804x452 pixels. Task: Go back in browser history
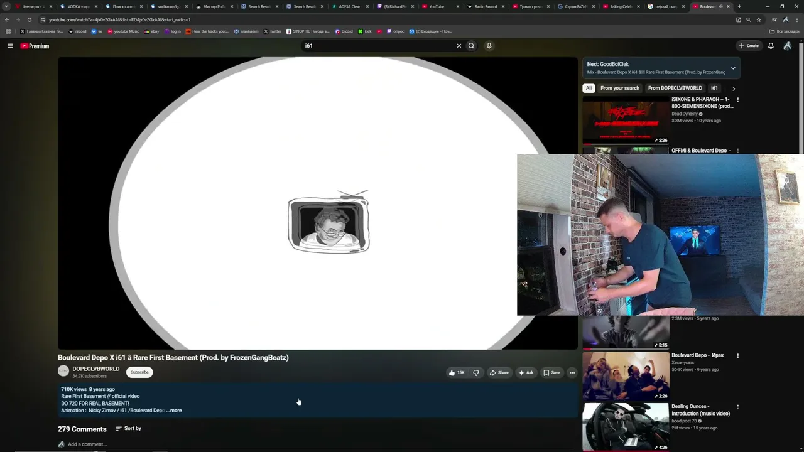[x=7, y=19]
